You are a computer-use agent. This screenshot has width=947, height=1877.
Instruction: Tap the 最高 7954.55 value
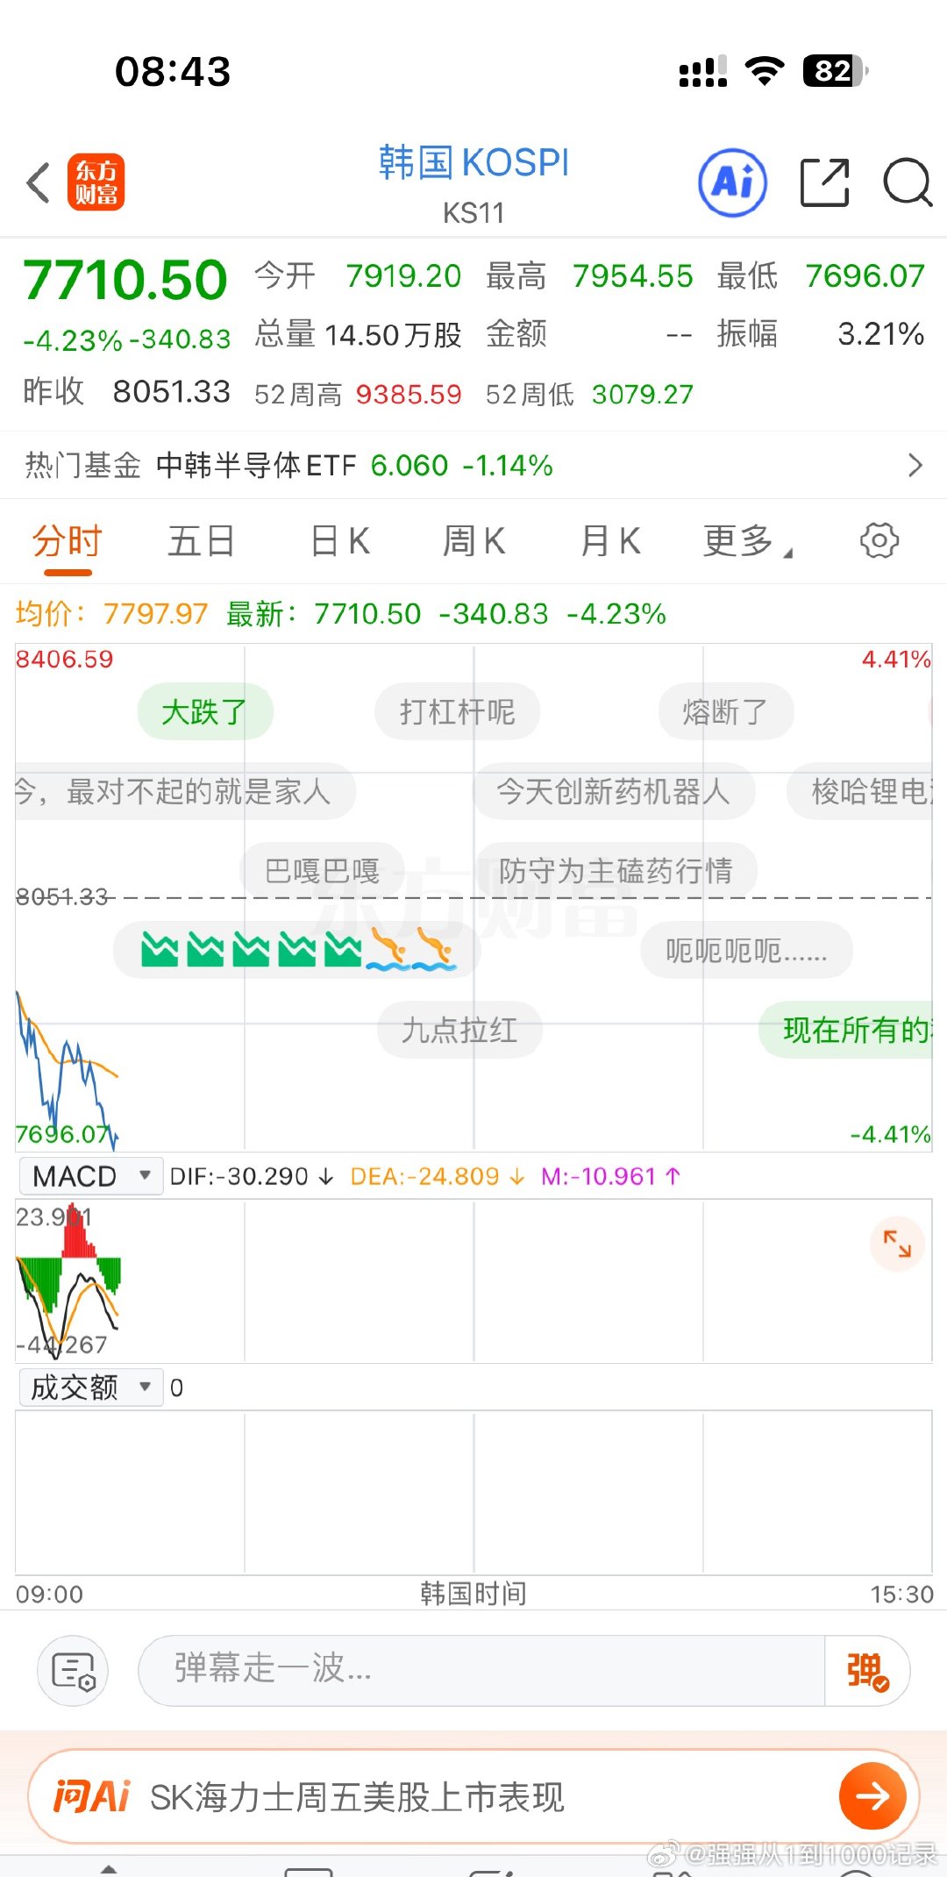pos(632,276)
